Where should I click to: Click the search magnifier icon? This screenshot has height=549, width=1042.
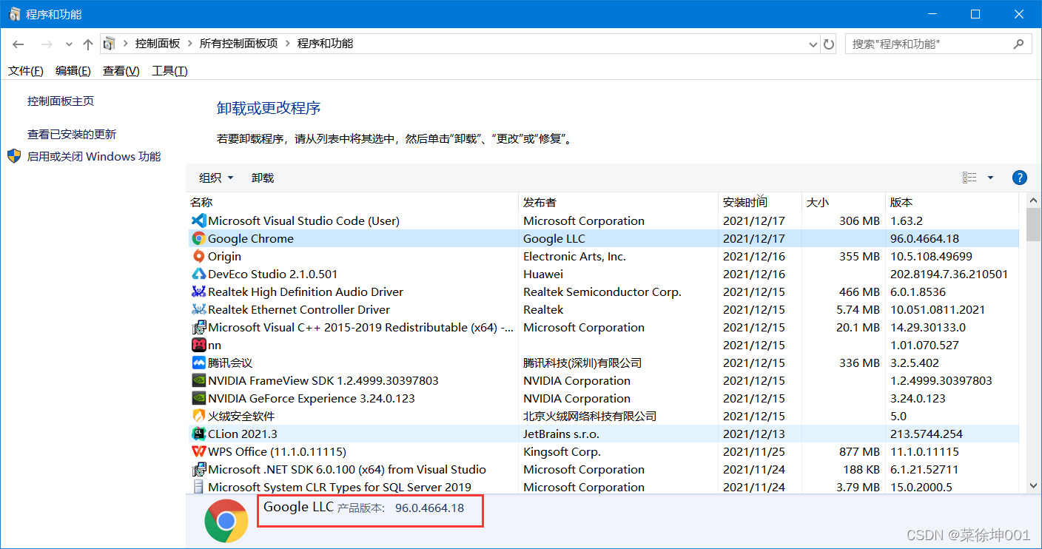tap(1019, 44)
